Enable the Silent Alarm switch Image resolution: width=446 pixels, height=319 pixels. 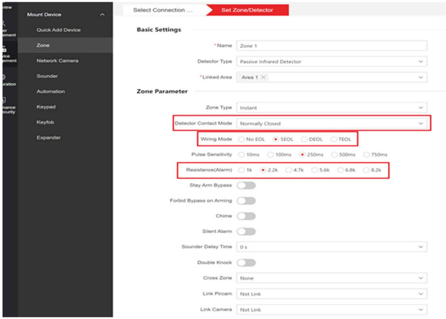[246, 232]
